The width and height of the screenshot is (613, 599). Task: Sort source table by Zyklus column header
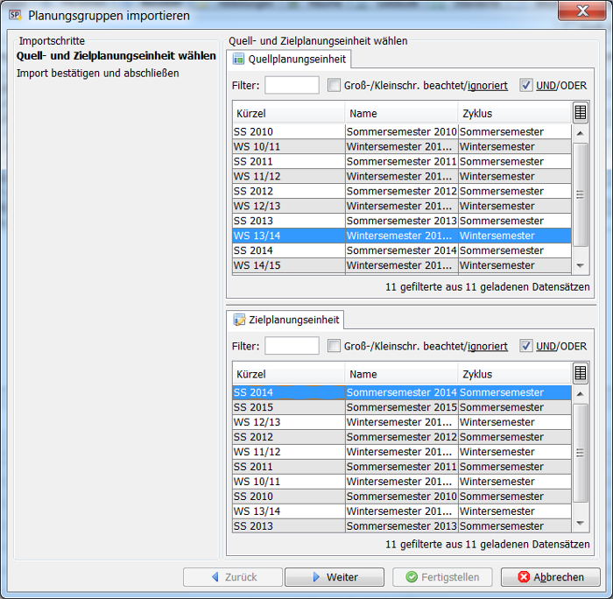pos(515,113)
